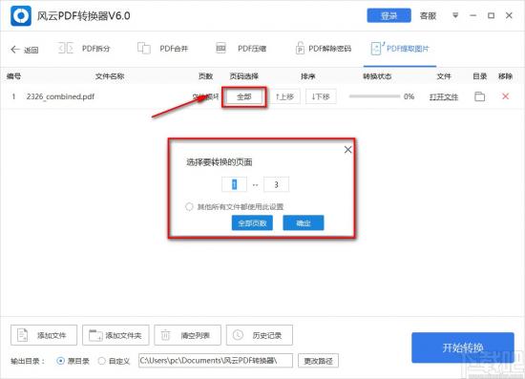The height and width of the screenshot is (379, 525).
Task: Click the 页码选择 column header
Action: 243,76
